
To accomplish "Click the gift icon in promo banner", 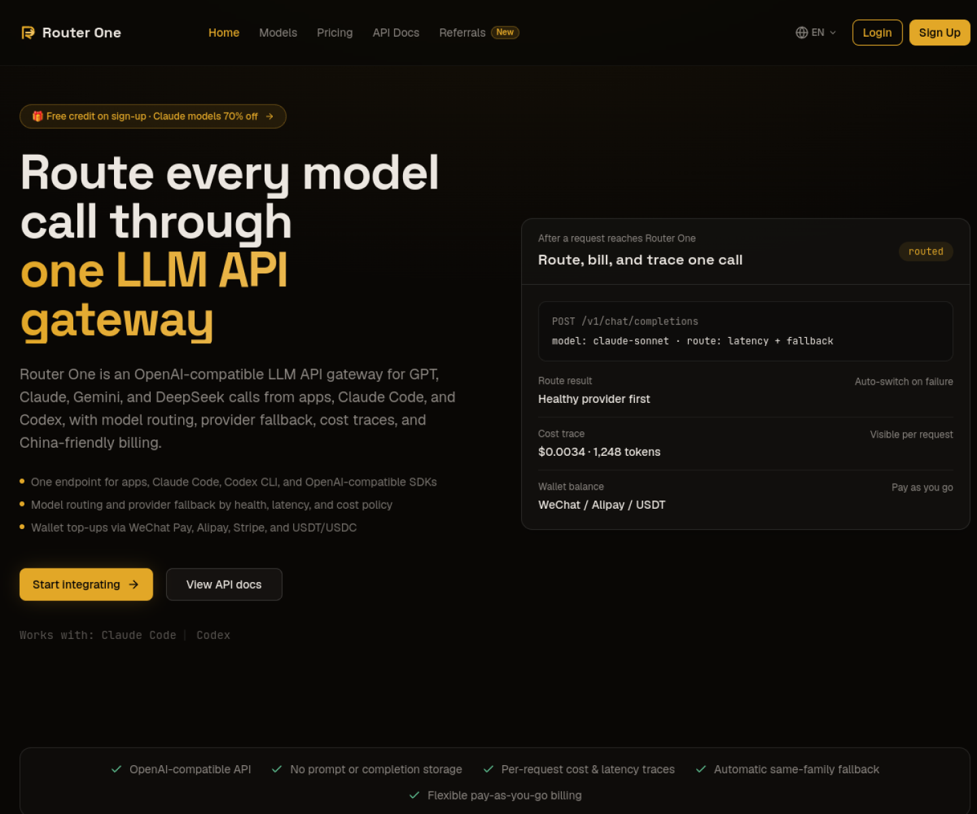I will point(38,116).
